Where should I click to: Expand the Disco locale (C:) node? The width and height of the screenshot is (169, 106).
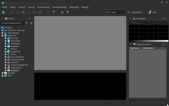coord(6,57)
